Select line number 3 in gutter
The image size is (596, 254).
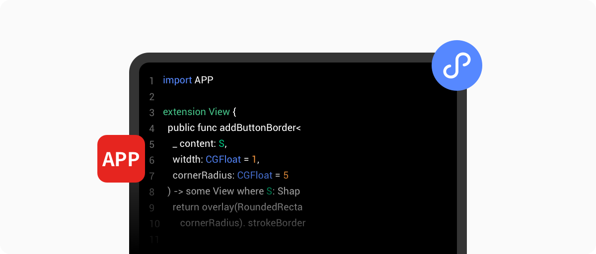tap(151, 113)
